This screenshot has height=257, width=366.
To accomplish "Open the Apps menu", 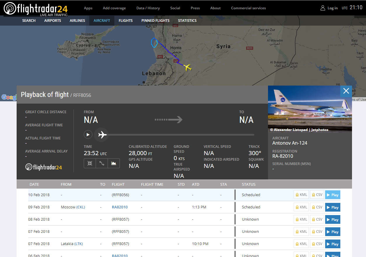I will coord(88,8).
